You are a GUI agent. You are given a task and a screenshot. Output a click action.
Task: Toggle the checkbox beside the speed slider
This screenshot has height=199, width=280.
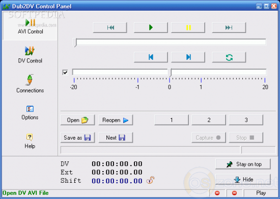click(x=65, y=73)
